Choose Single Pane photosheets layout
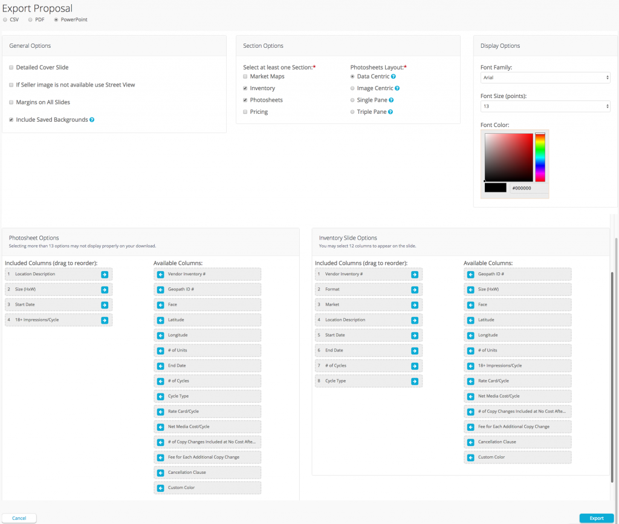The height and width of the screenshot is (524, 619). tap(352, 100)
